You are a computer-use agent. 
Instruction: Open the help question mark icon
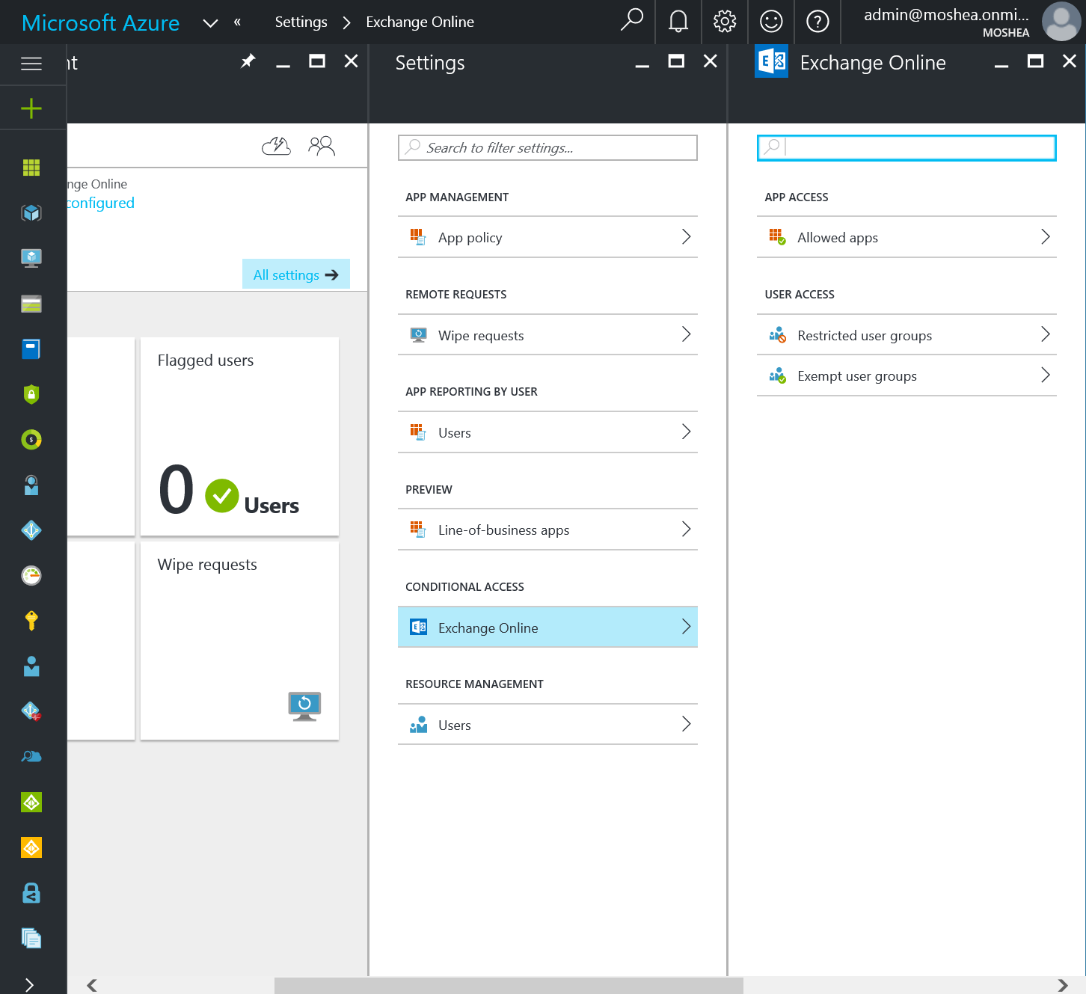pos(817,22)
